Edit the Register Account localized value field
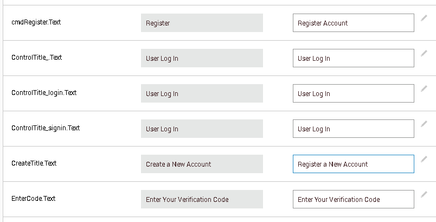This screenshot has height=222, width=436. [354, 23]
